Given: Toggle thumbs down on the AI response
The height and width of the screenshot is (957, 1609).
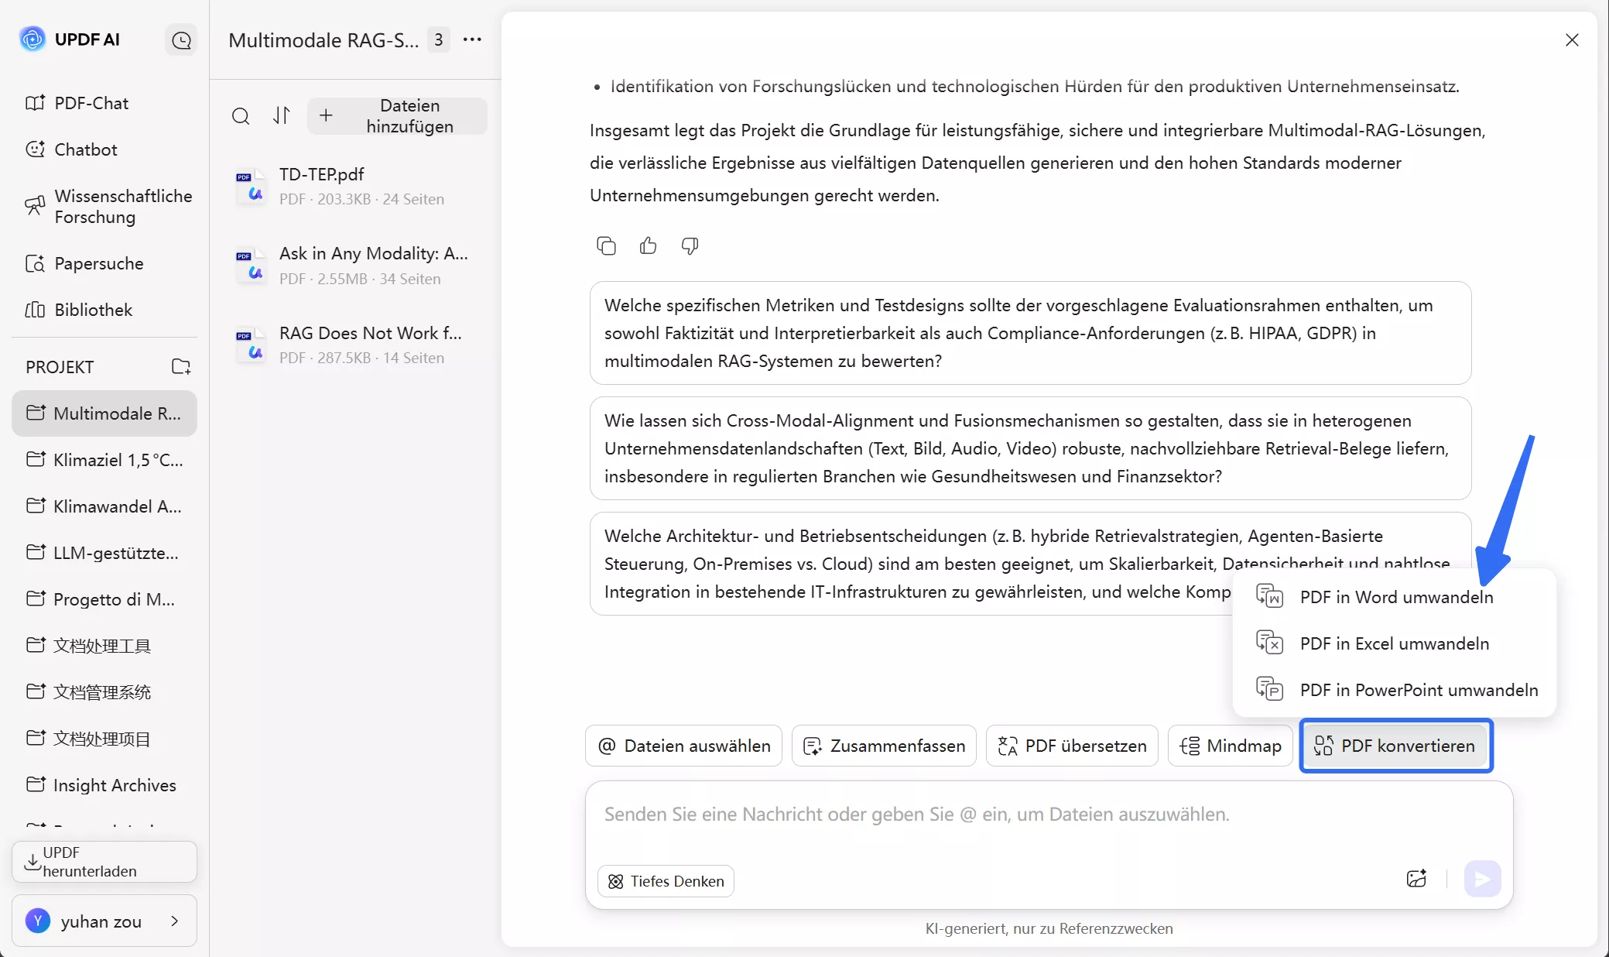Looking at the screenshot, I should coord(689,246).
